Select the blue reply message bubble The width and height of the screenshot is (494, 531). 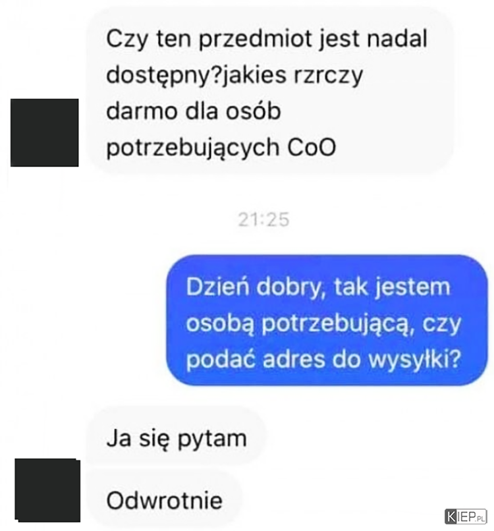click(x=327, y=320)
